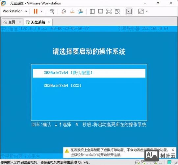The width and height of the screenshot is (178, 165).
Task: Click the network adapter status icon
Action: coord(143,162)
